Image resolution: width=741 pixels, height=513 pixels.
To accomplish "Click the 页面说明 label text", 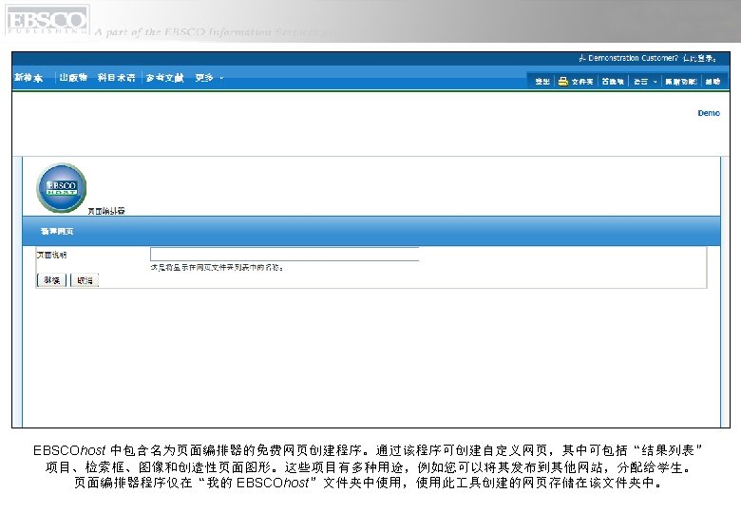I will point(52,256).
